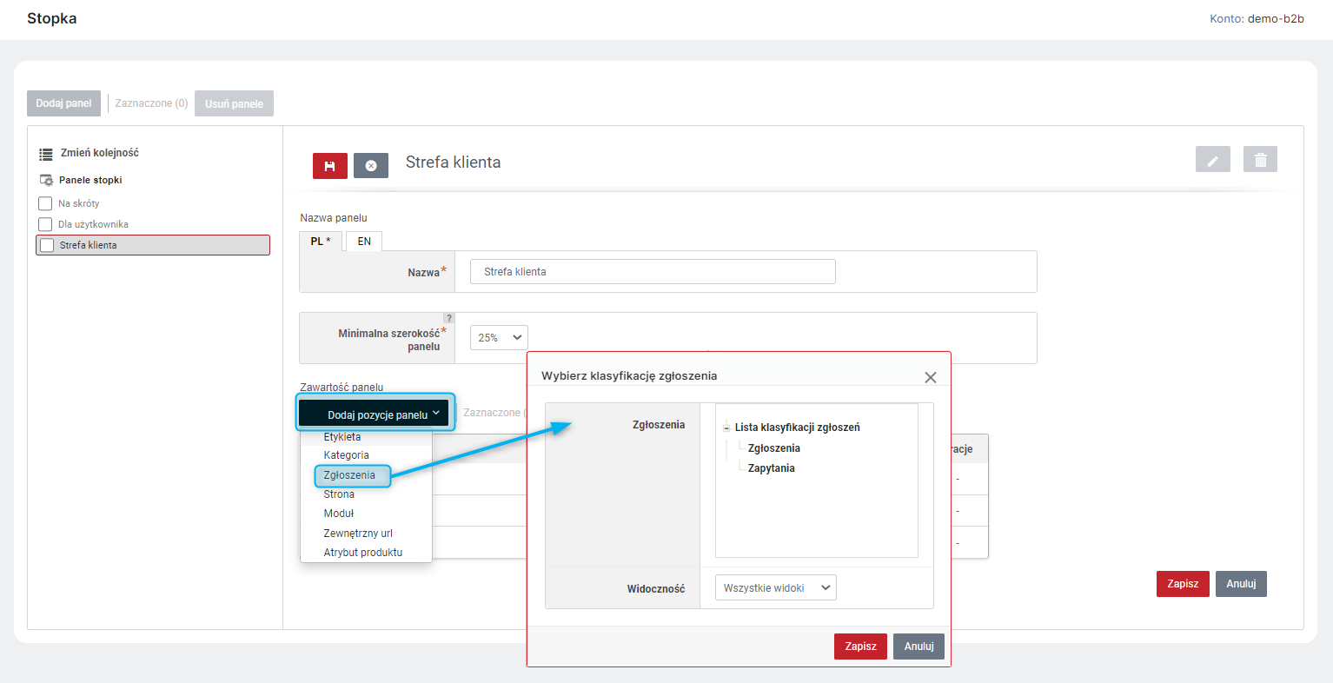
Task: Click the red save disk icon
Action: point(330,165)
